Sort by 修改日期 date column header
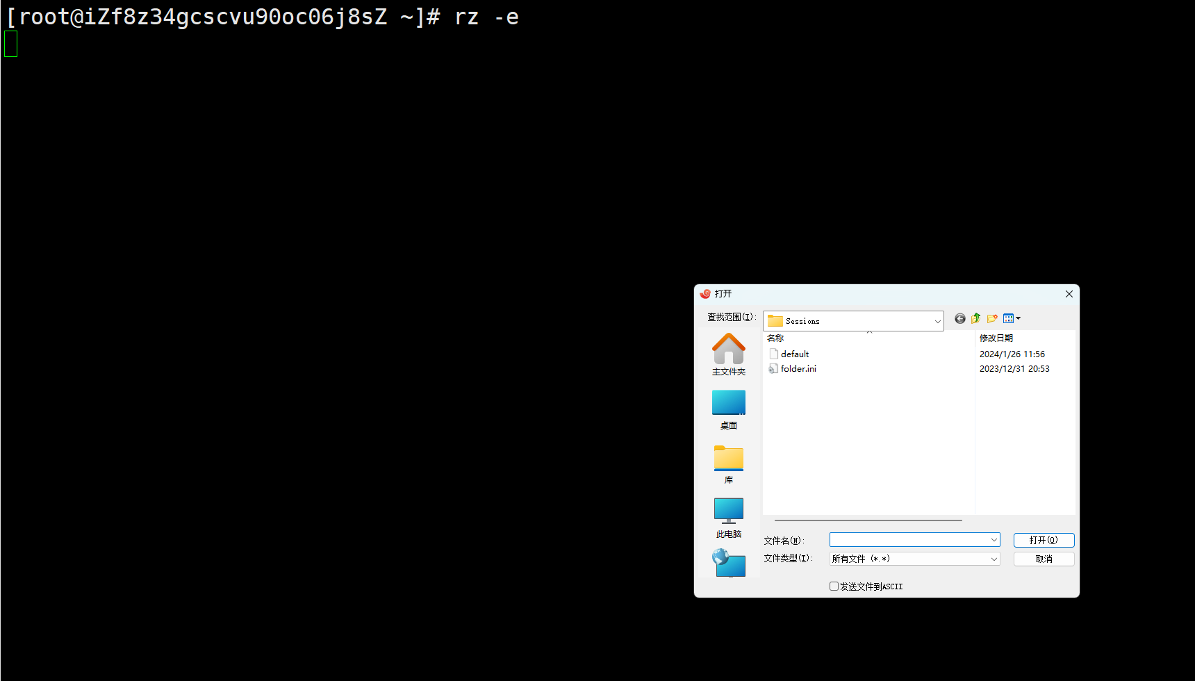 click(x=996, y=338)
